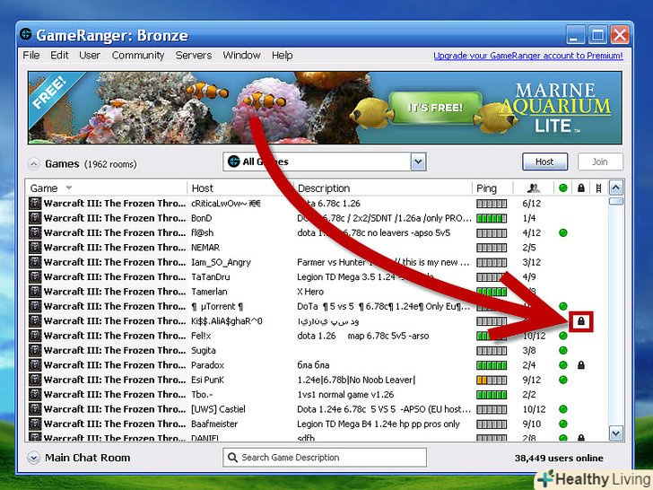Select host name Sugita
The height and width of the screenshot is (490, 653).
pos(204,350)
